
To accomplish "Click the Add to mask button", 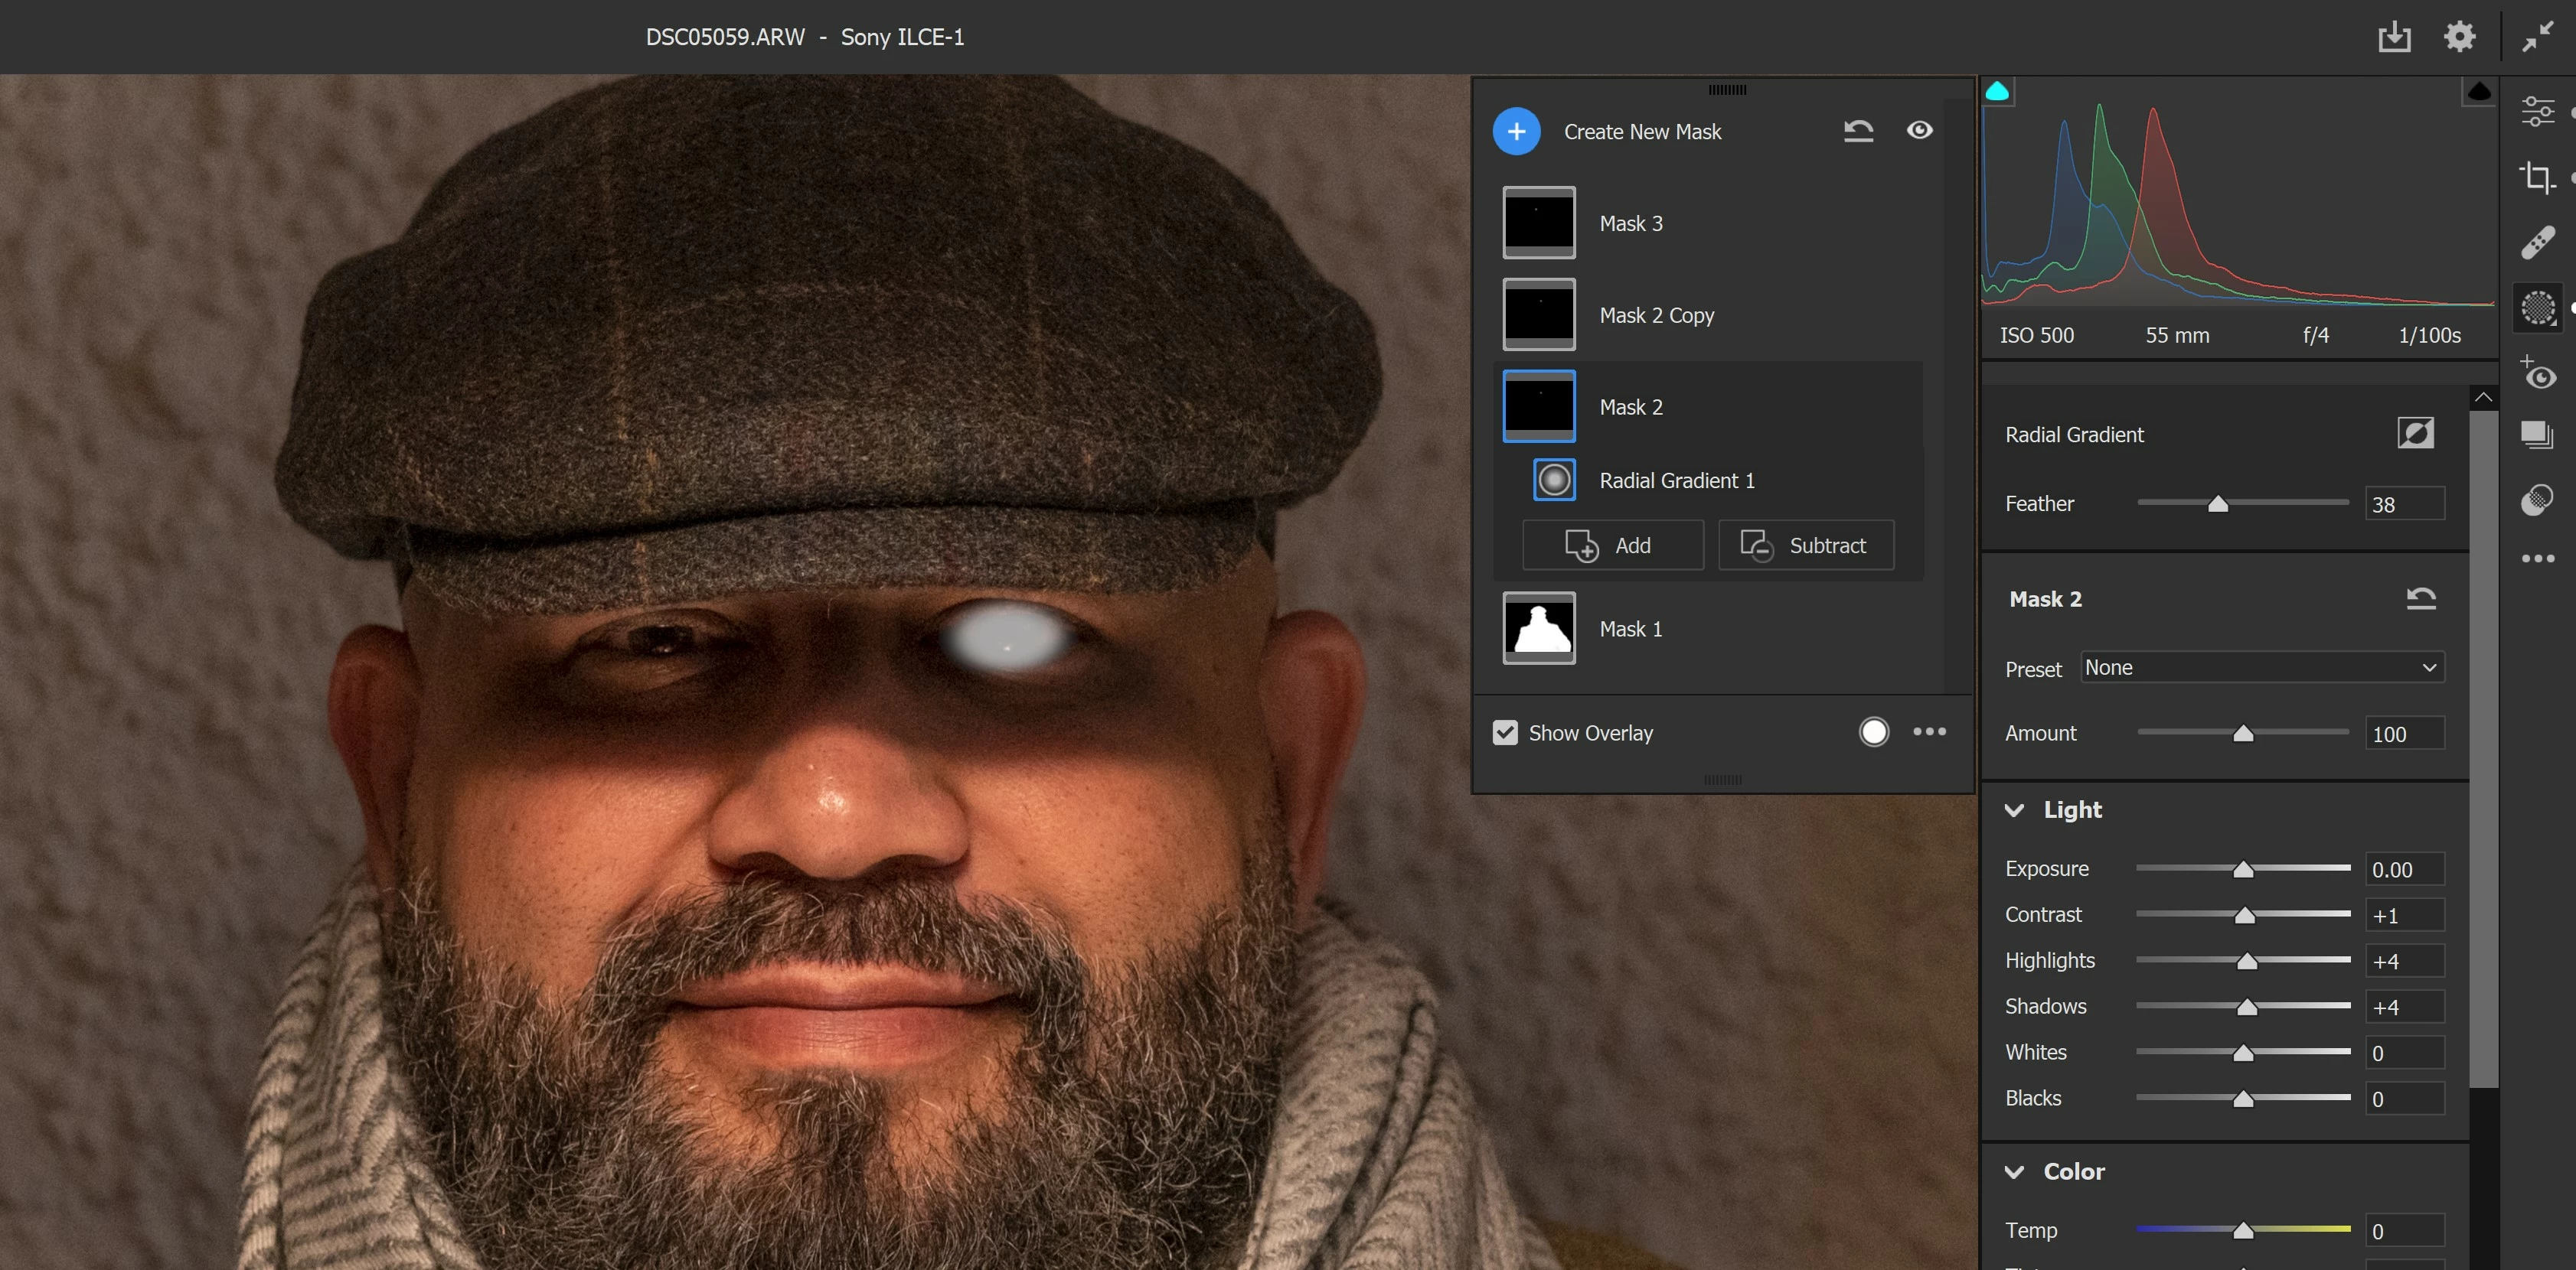I will [x=1612, y=545].
